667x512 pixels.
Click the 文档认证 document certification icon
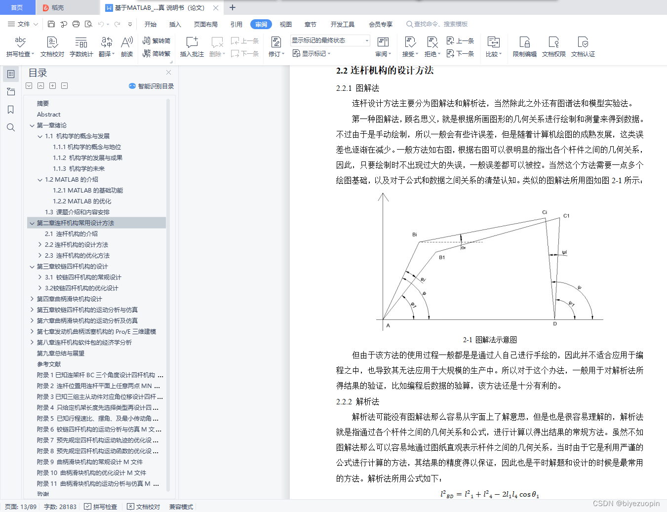tap(584, 46)
